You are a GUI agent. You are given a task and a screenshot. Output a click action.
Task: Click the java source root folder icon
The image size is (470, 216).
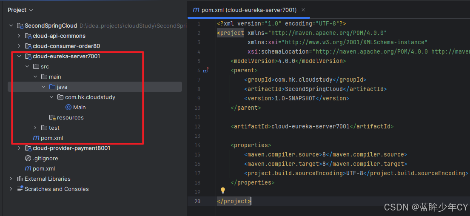pos(52,87)
